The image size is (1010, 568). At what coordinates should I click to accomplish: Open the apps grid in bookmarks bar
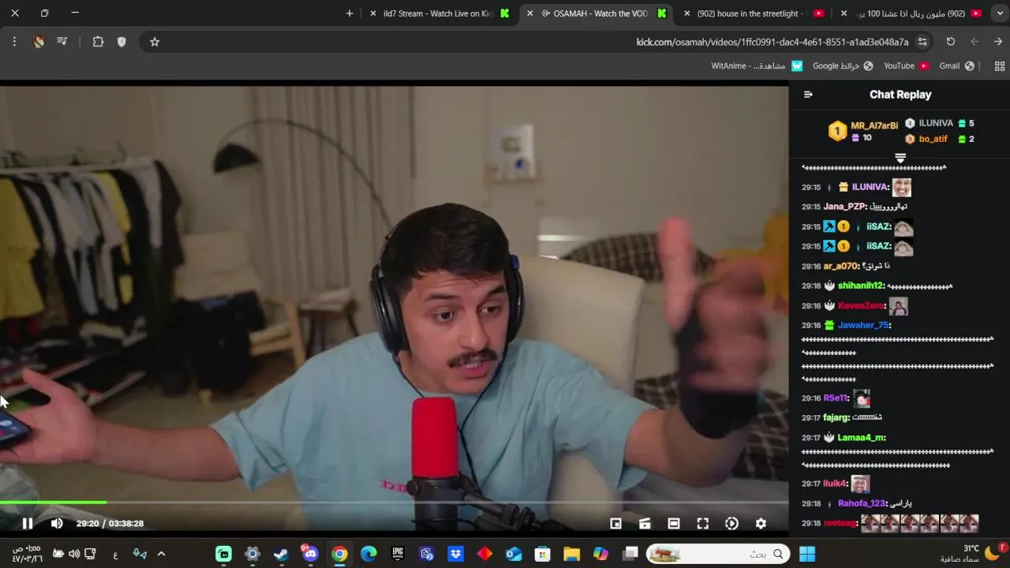click(1000, 66)
